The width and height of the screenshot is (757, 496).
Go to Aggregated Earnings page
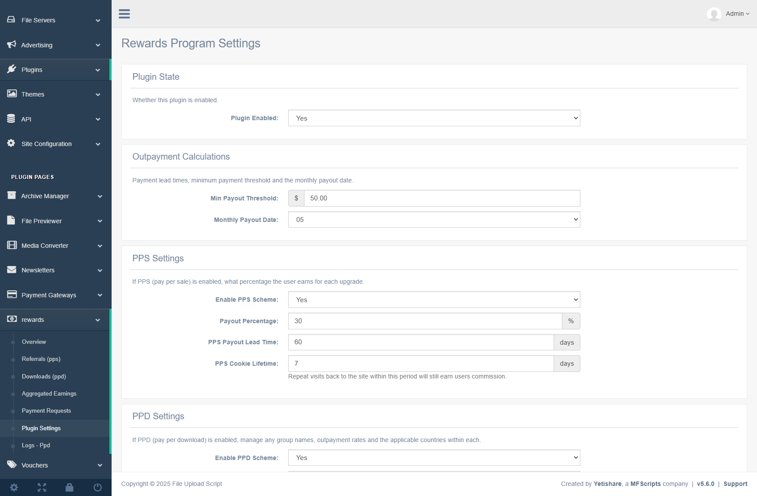[x=49, y=394]
